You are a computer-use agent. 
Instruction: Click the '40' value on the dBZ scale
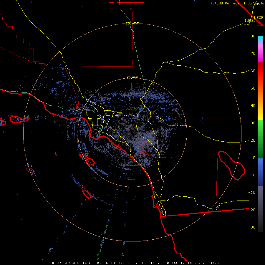click(253, 106)
